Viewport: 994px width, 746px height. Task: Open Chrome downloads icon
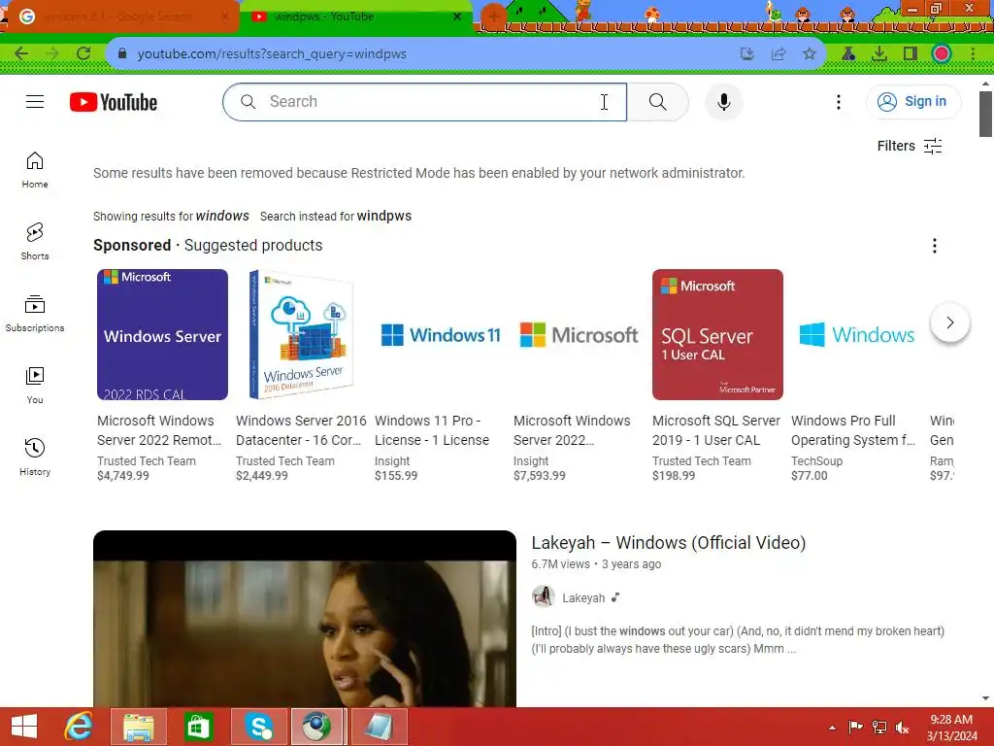pos(879,54)
